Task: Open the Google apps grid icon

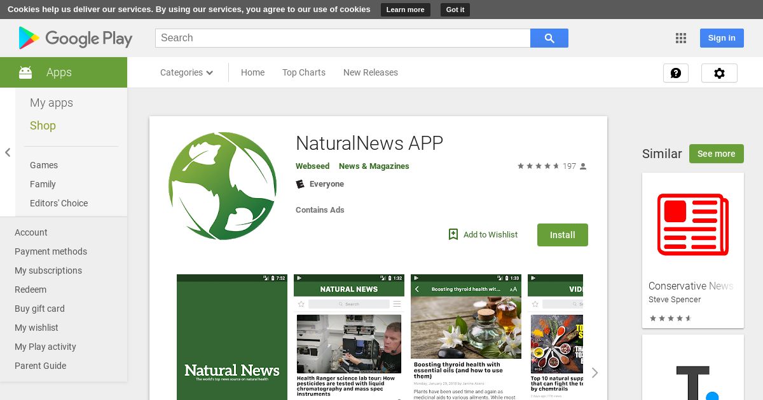Action: (681, 38)
